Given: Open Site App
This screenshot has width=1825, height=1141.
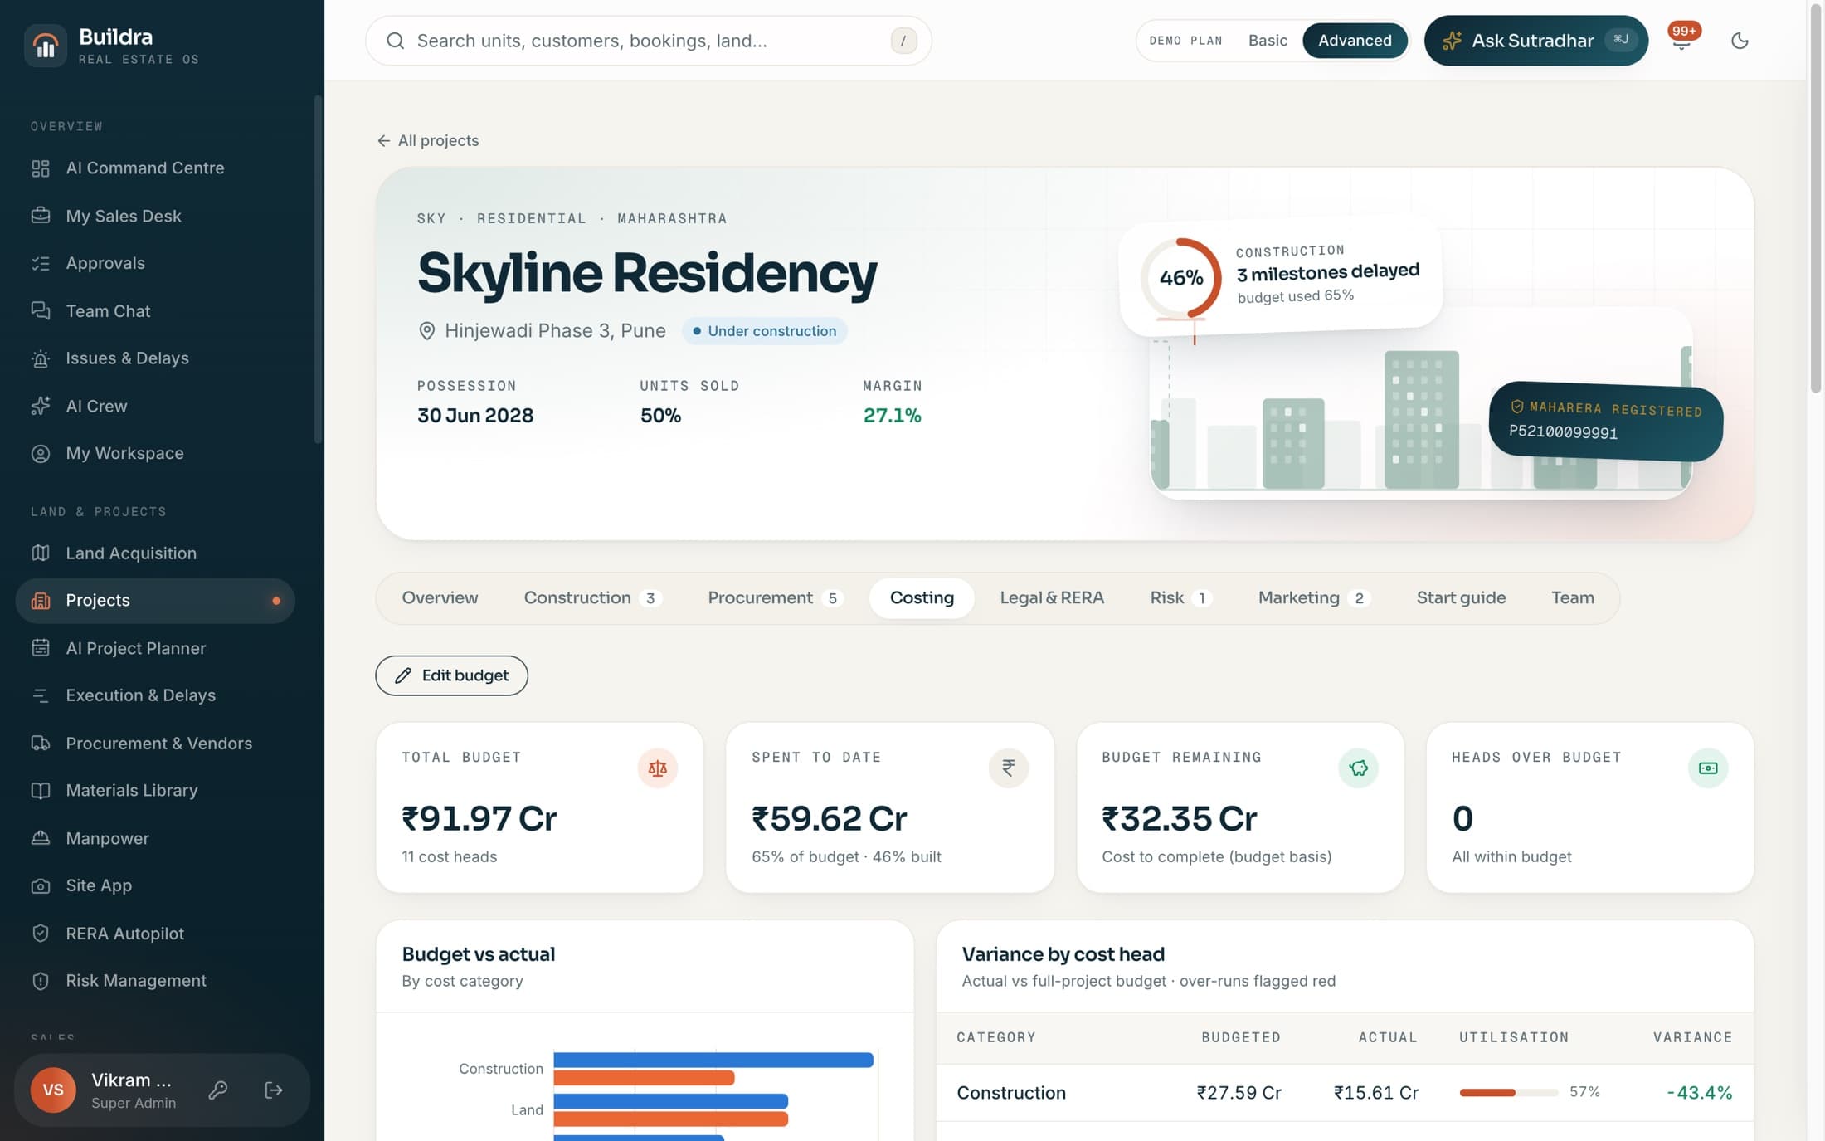Looking at the screenshot, I should [155, 885].
